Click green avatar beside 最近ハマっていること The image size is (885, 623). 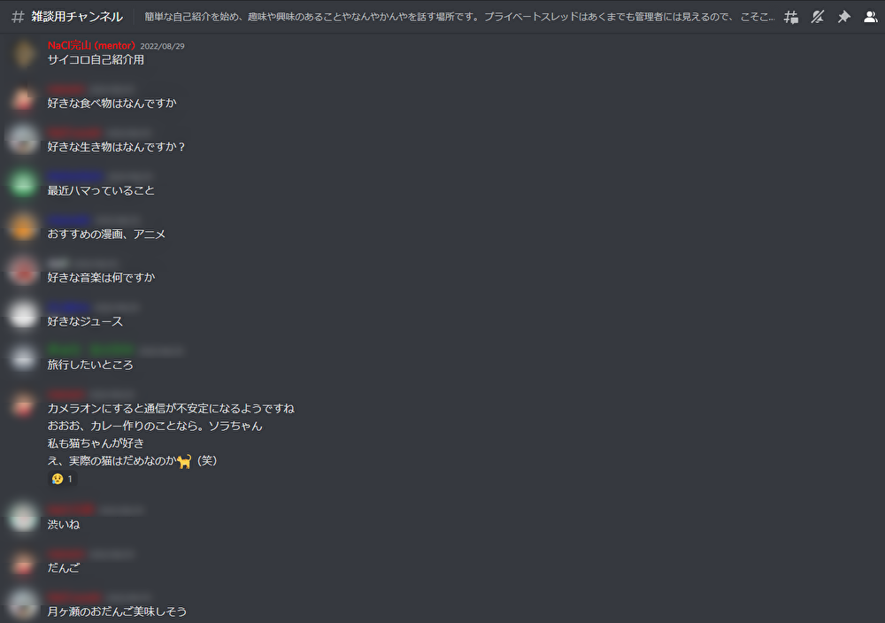click(23, 185)
